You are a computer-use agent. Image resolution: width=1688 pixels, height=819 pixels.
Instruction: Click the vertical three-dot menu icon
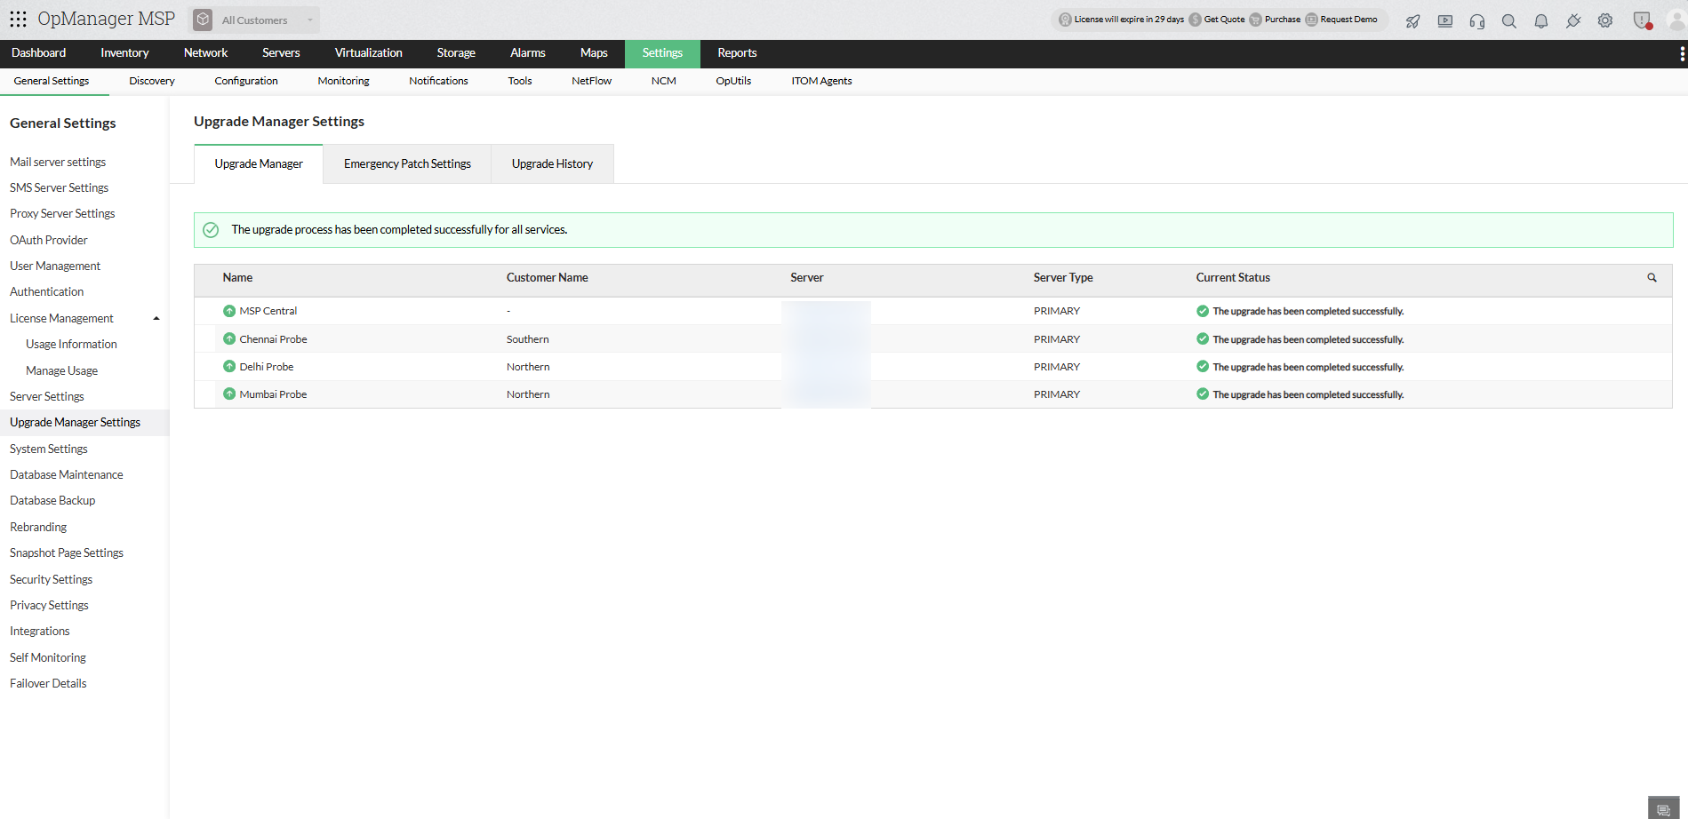point(1682,54)
